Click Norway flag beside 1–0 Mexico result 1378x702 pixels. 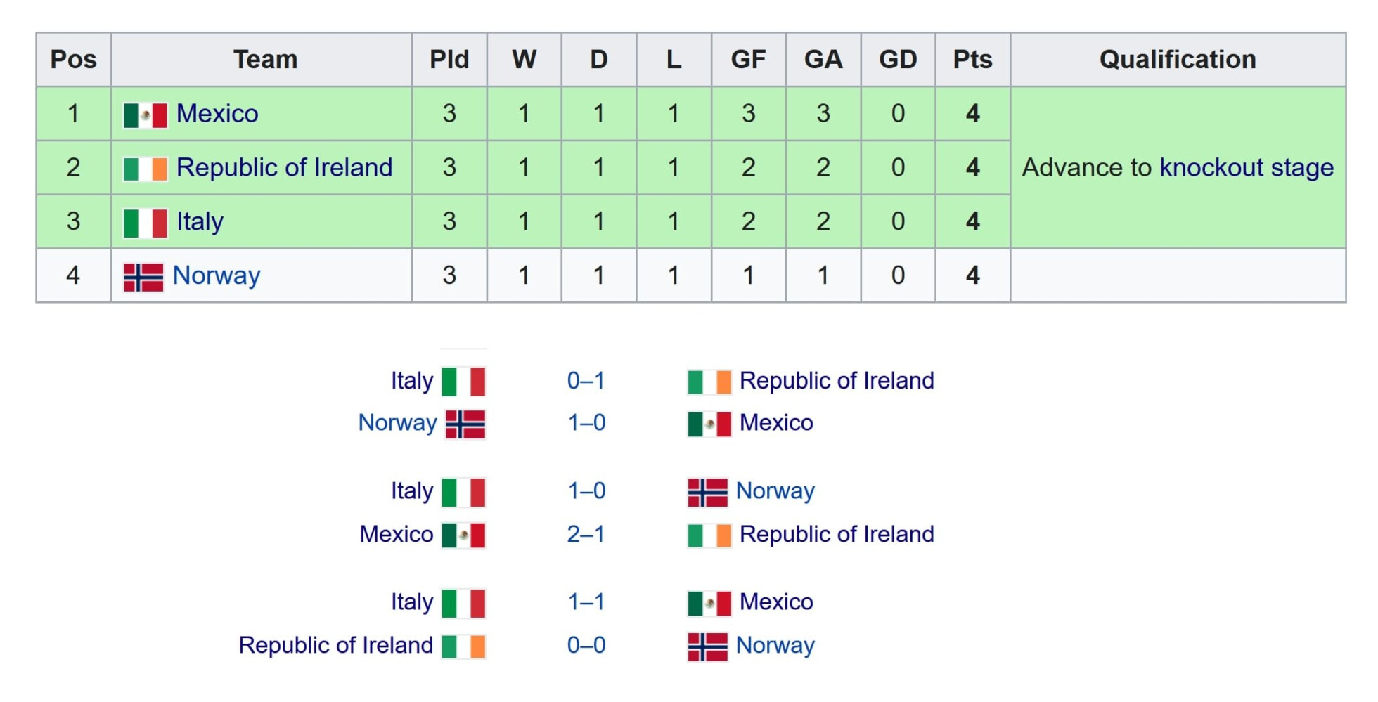click(465, 424)
